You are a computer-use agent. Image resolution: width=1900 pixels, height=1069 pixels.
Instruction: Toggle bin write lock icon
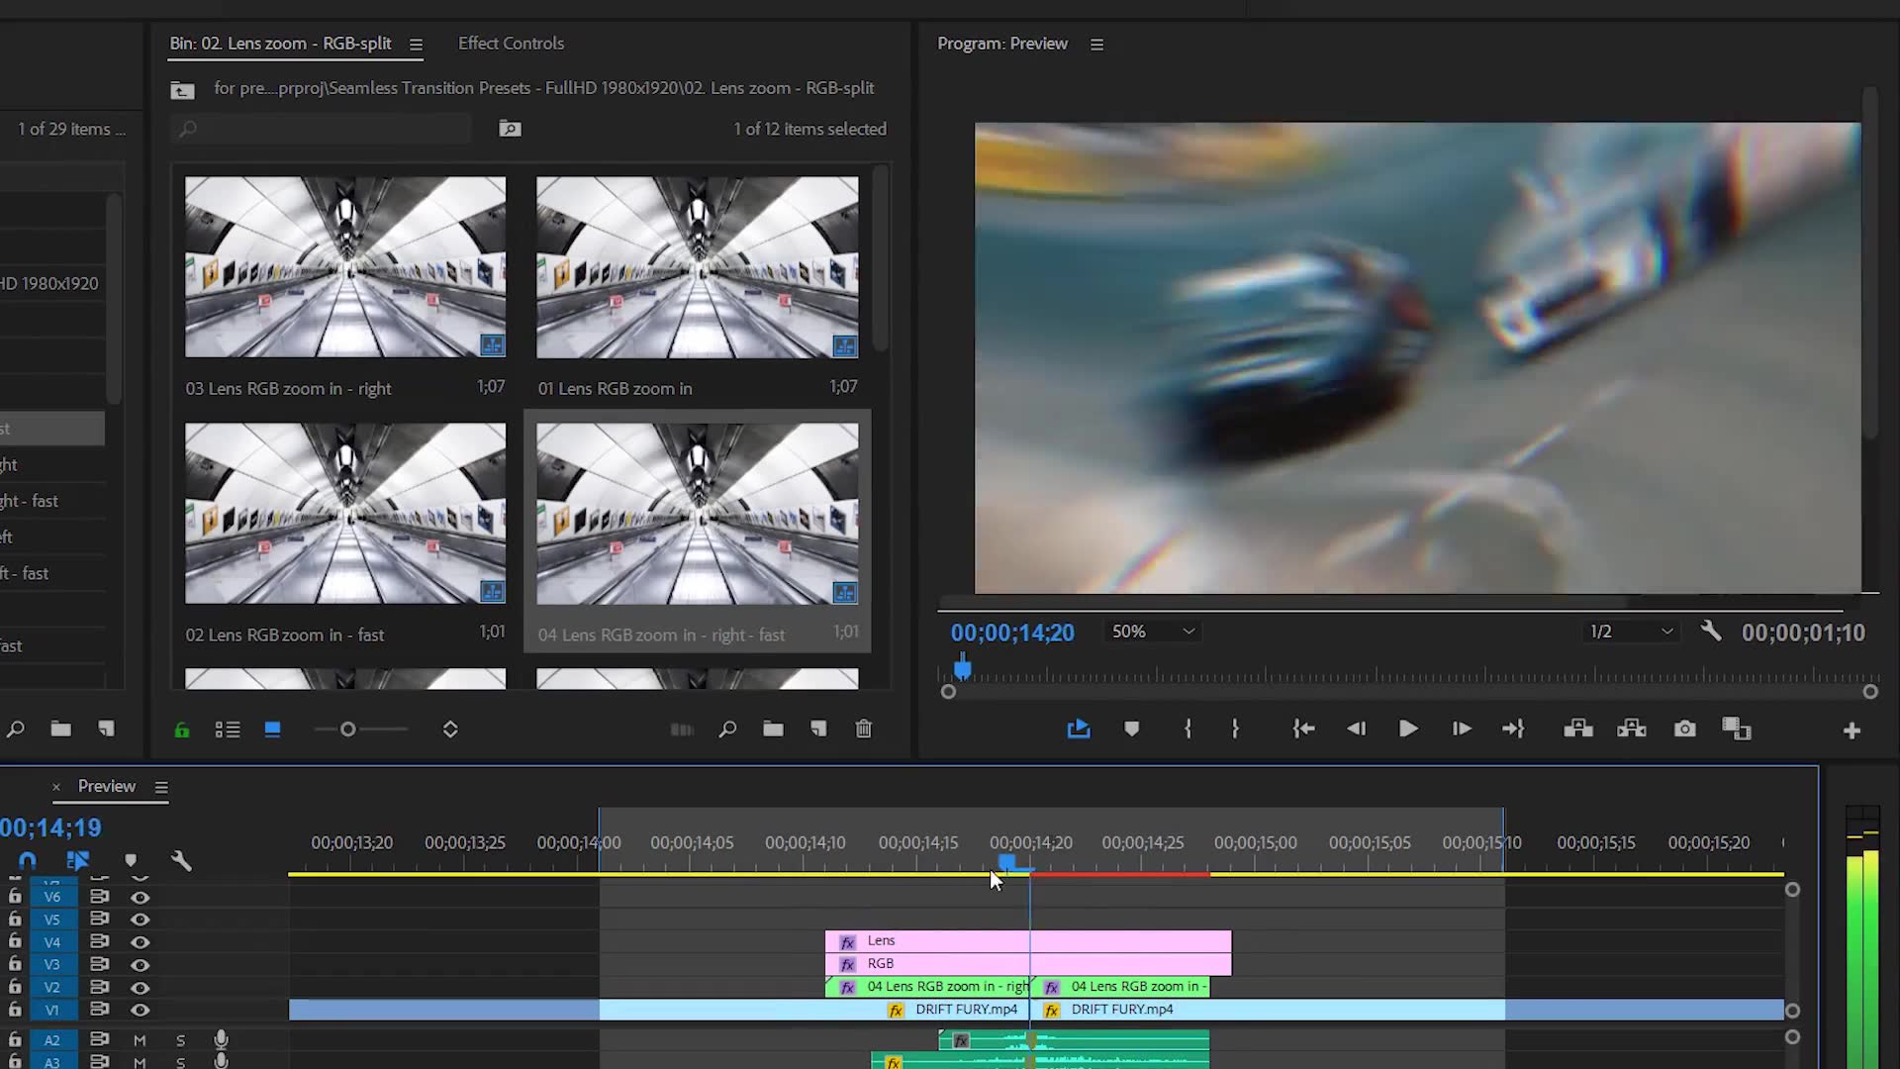(x=182, y=730)
